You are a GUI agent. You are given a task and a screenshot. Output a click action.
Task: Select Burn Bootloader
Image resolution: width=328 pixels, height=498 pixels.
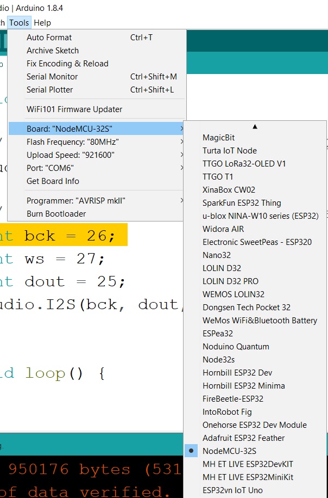pos(96,214)
